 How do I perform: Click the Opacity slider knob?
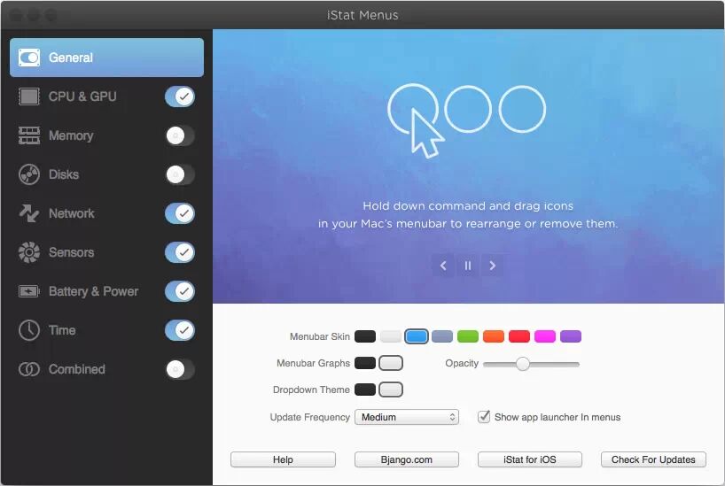click(523, 364)
